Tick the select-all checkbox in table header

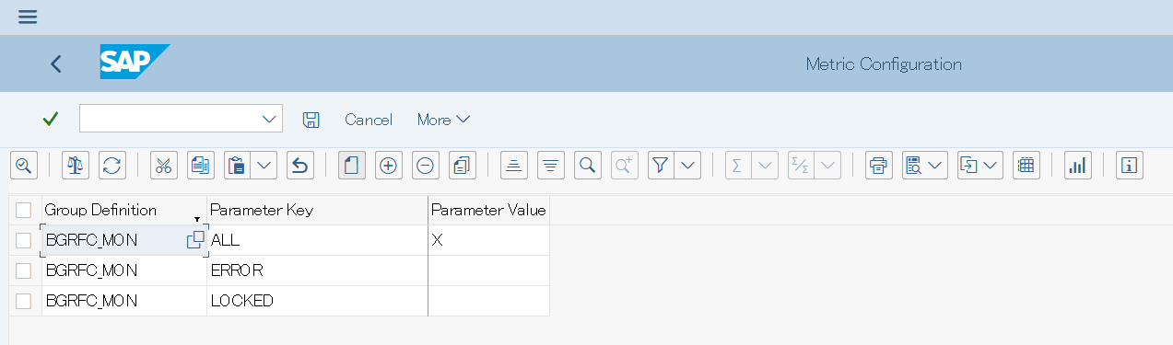click(24, 210)
